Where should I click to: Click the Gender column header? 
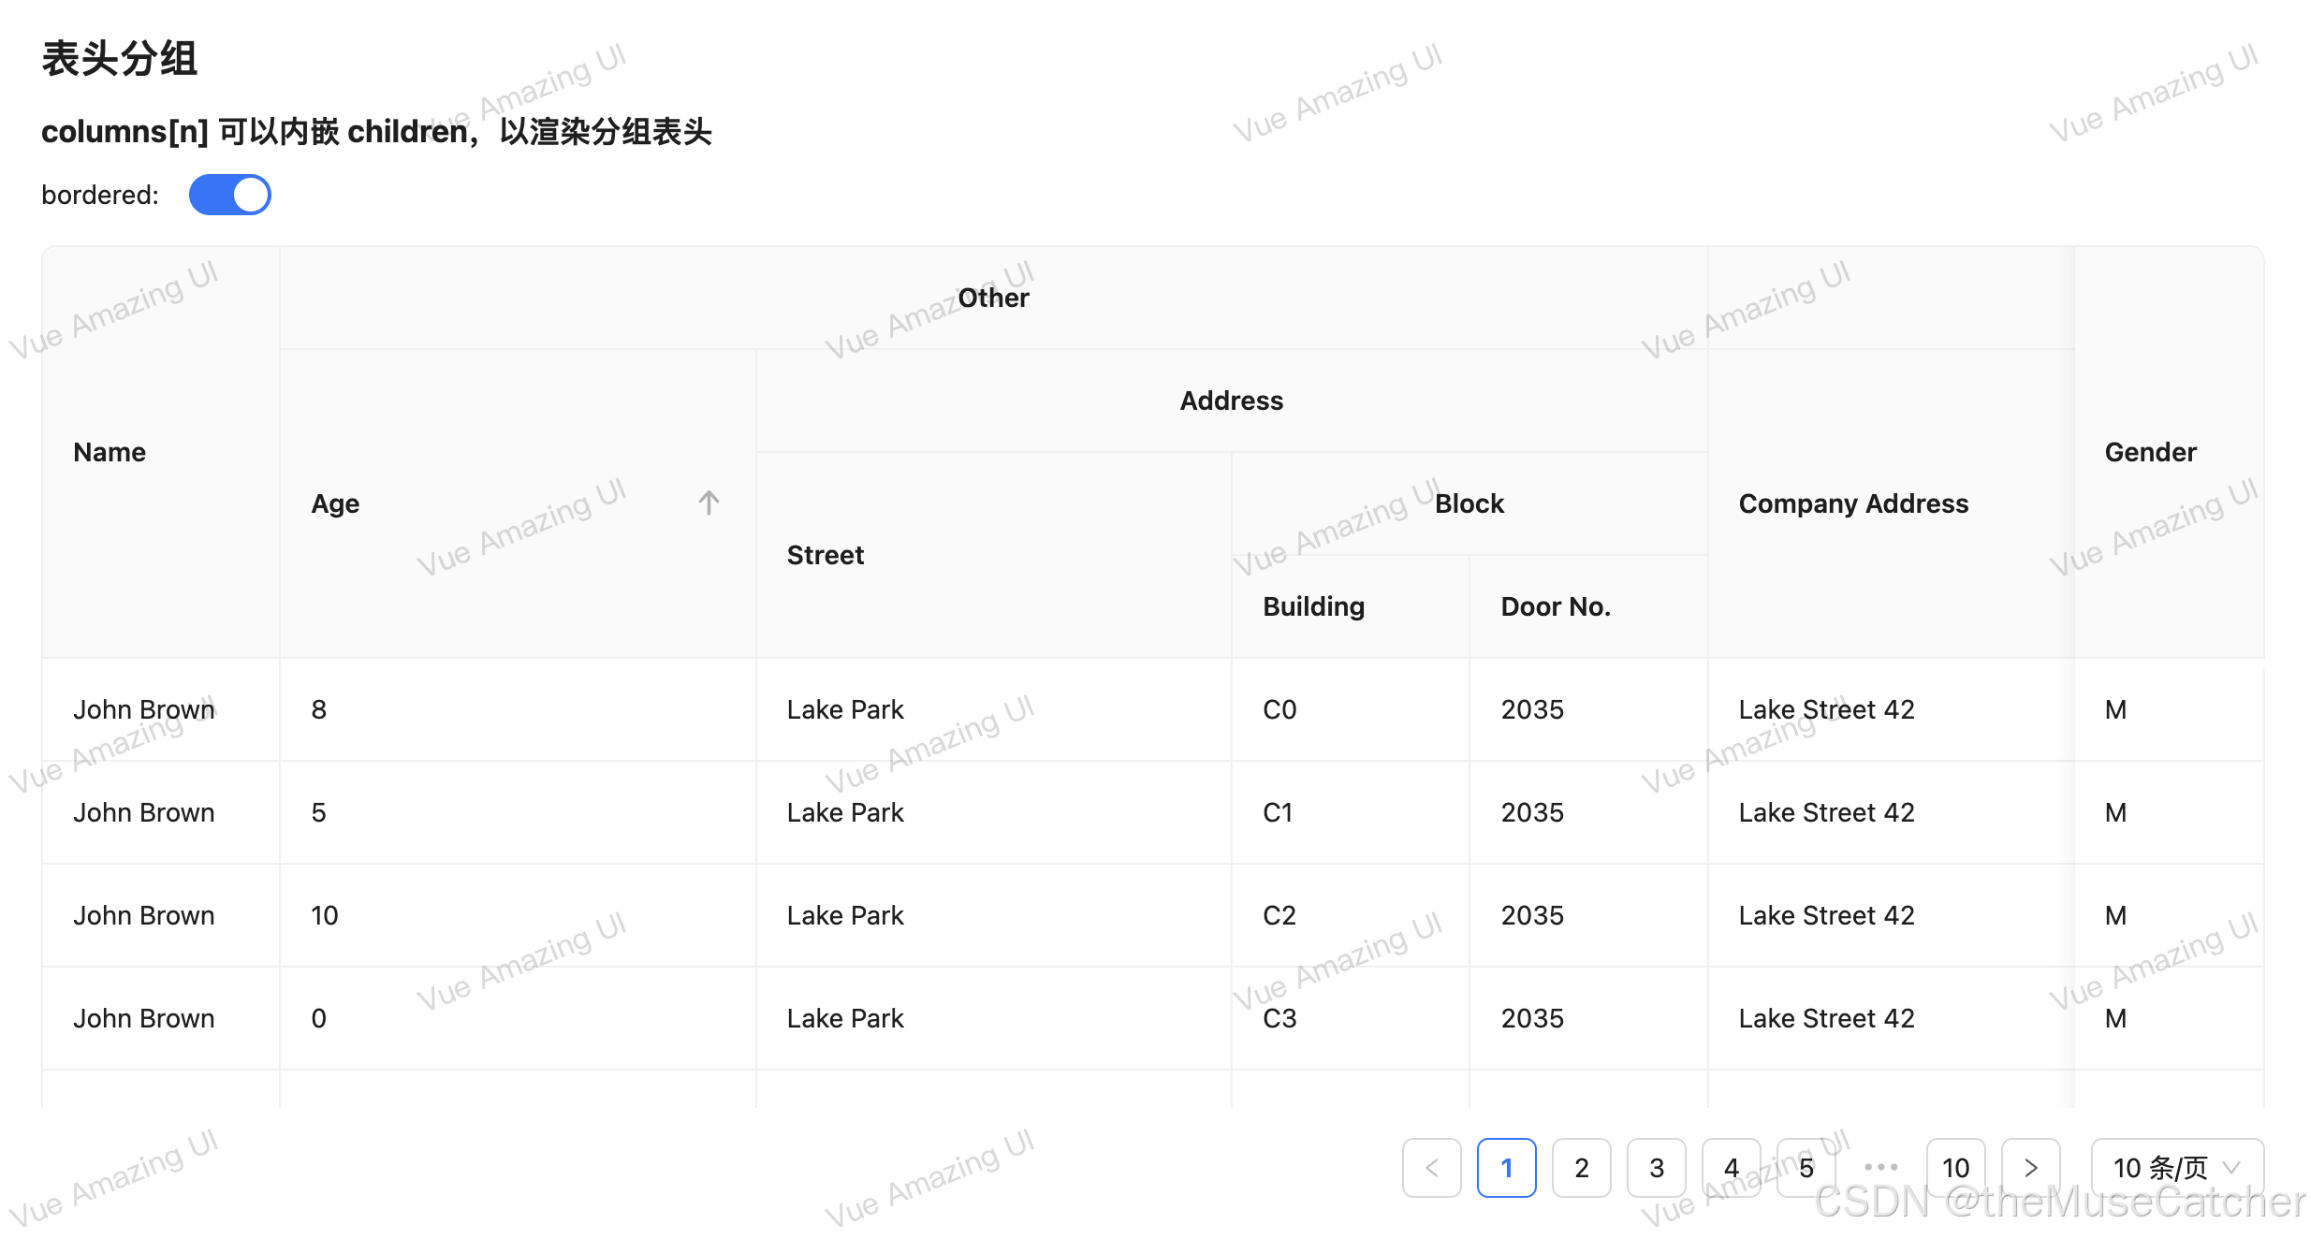(x=2150, y=452)
